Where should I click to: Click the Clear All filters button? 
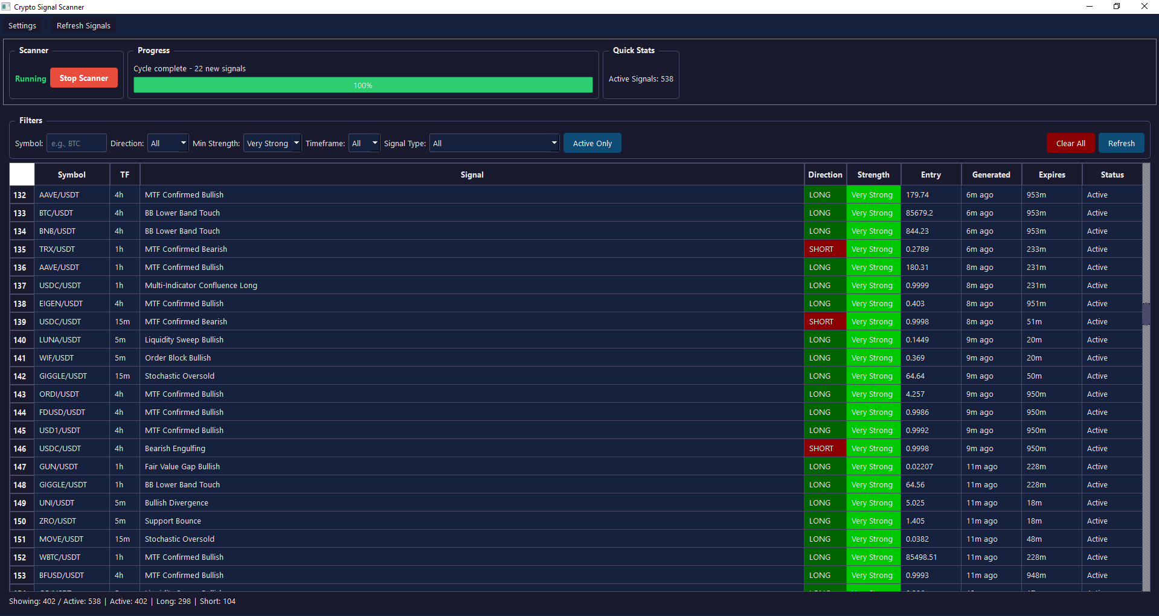(1070, 143)
